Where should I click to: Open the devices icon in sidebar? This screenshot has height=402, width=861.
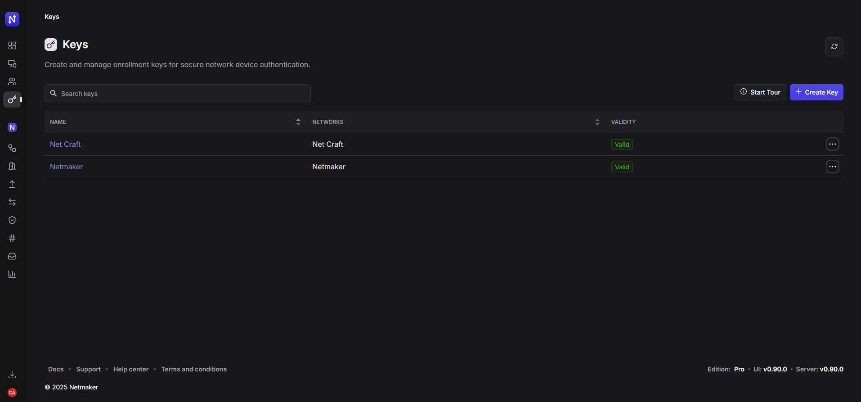coord(12,63)
